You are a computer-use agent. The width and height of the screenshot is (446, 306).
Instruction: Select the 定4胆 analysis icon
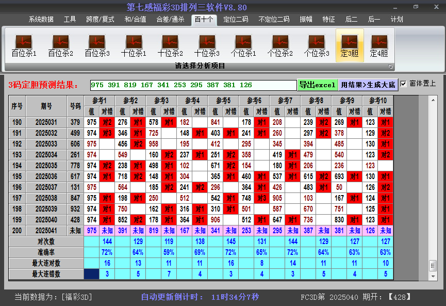(379, 45)
